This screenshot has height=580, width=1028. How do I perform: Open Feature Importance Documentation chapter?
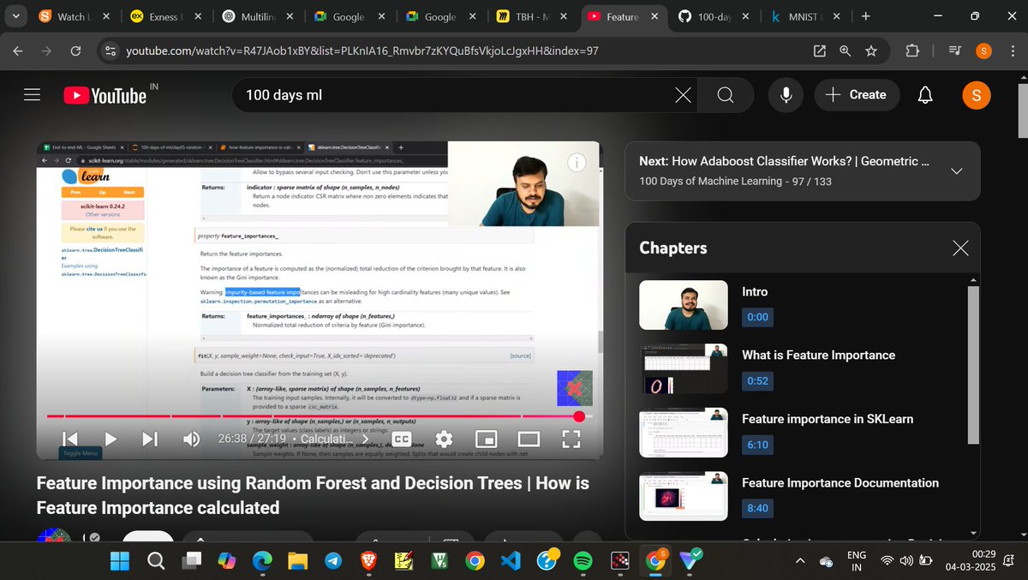point(840,483)
